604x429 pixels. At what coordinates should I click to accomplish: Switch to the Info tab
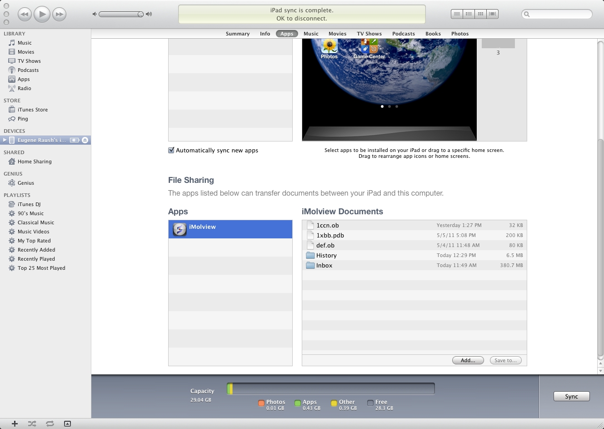point(265,34)
